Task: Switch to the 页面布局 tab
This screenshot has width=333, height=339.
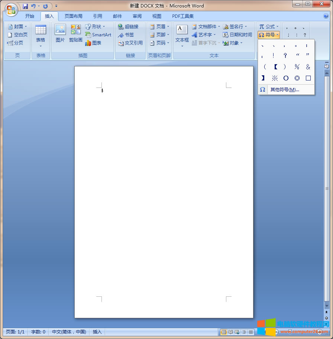Action: (x=74, y=16)
